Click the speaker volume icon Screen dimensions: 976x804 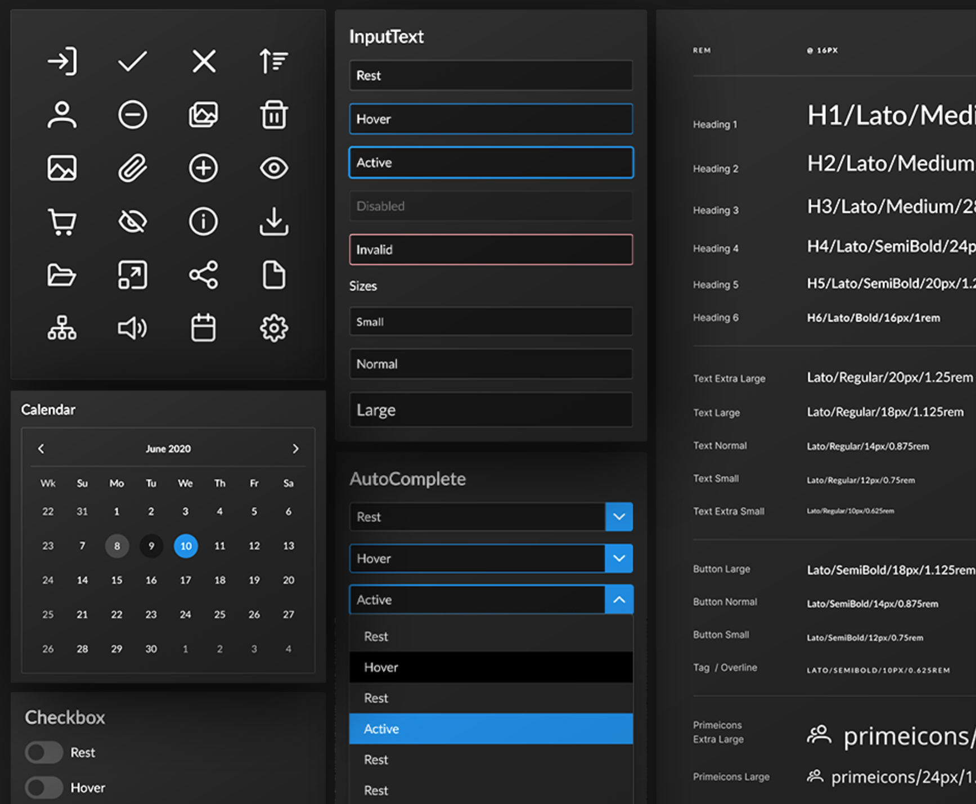(132, 328)
